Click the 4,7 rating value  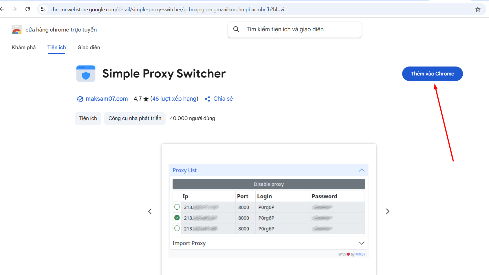pyautogui.click(x=138, y=99)
